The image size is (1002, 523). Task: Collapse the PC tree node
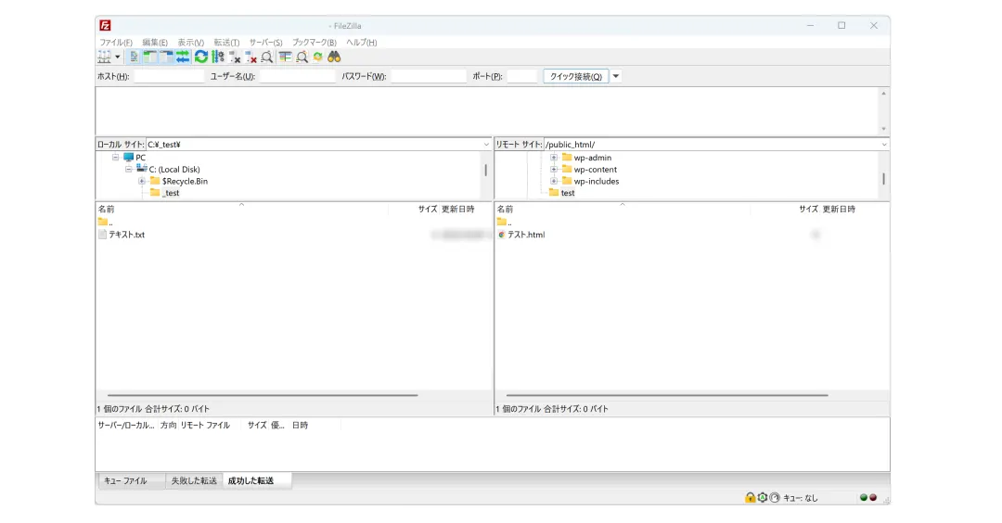(116, 157)
